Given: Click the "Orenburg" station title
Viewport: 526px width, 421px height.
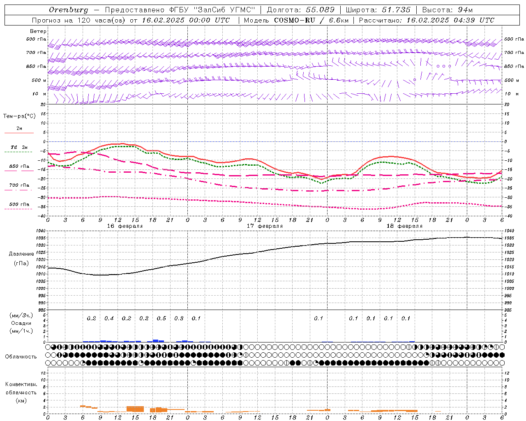Looking at the screenshot, I should pos(69,9).
